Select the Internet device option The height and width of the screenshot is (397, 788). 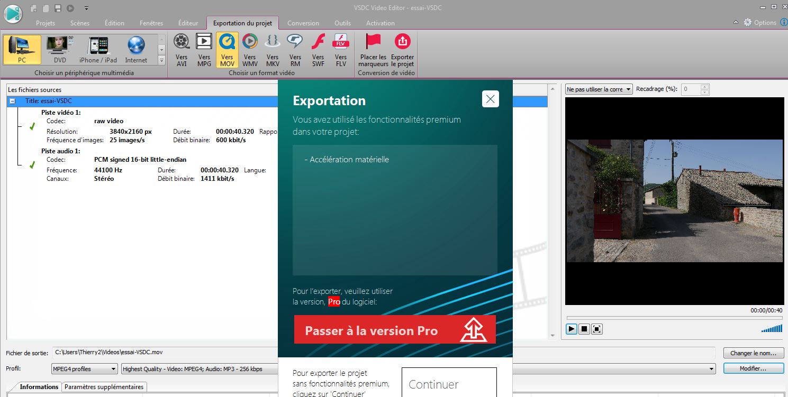pyautogui.click(x=136, y=50)
